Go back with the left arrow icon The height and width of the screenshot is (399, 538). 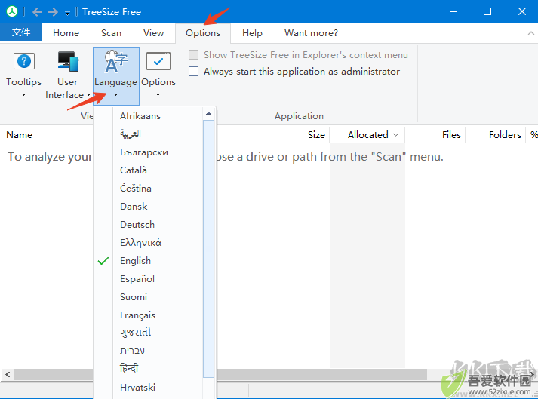(x=37, y=12)
